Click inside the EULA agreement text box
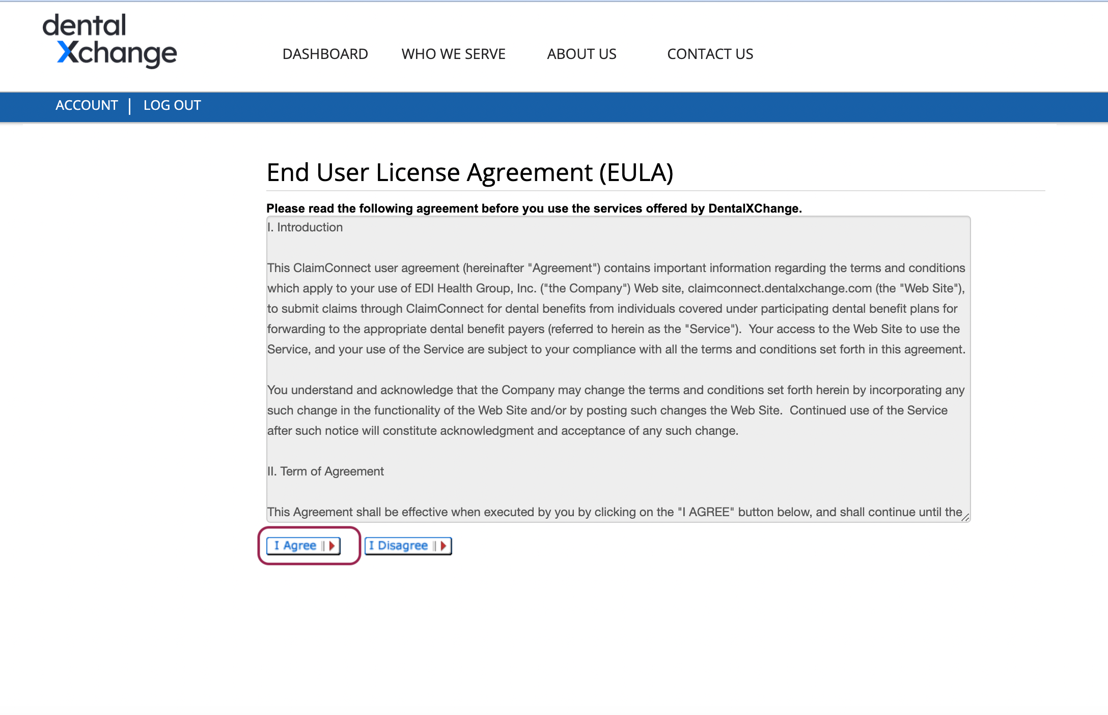Screen dimensions: 1108x715 point(618,369)
